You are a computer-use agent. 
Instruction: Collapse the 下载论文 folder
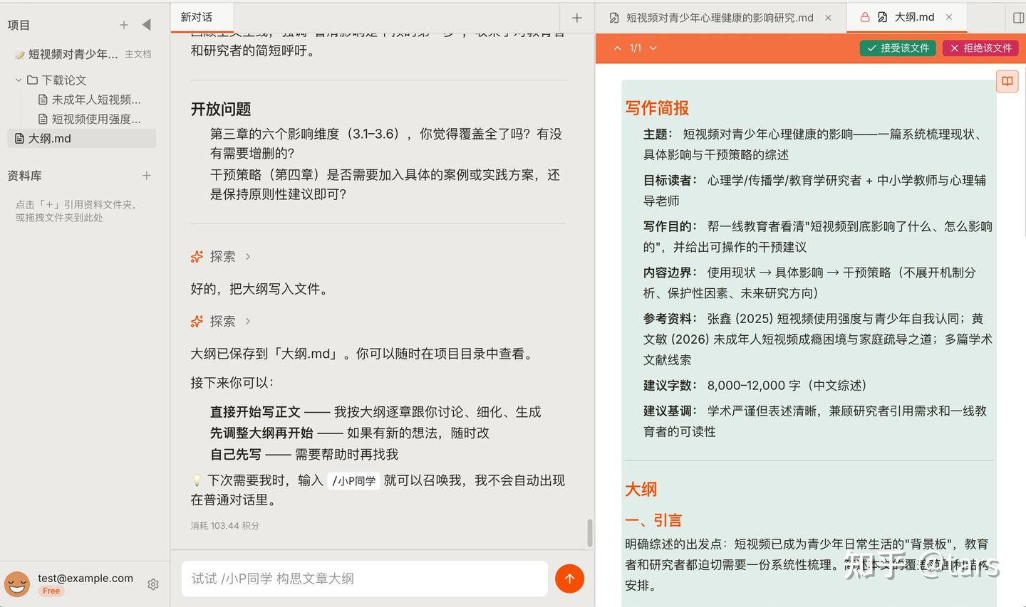pos(19,80)
